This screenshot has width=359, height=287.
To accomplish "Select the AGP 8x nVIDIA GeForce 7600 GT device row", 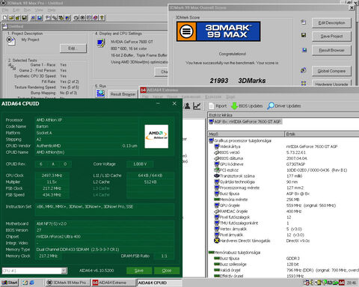I will 245,122.
